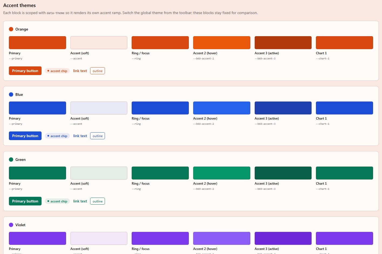Click the green accent chip
This screenshot has height=254, width=382.
tap(57, 201)
